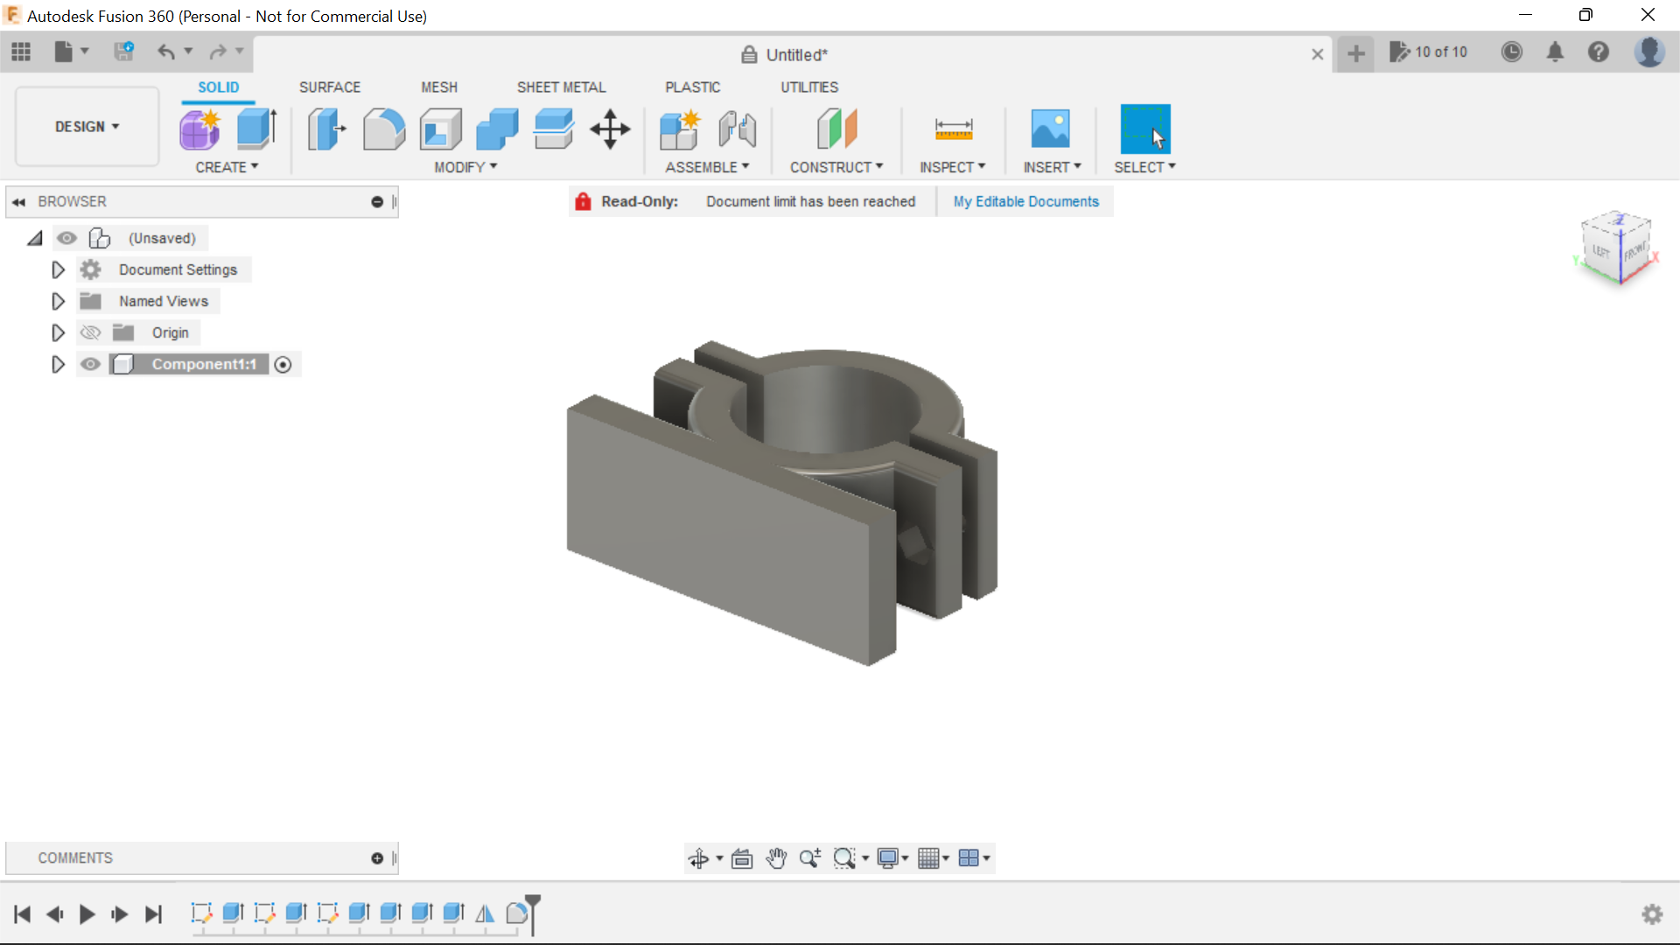Create a New Component from Assemble panel

click(x=680, y=129)
